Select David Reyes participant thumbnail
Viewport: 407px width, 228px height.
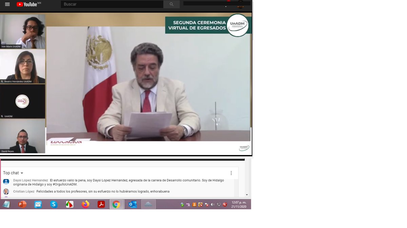tap(23, 136)
